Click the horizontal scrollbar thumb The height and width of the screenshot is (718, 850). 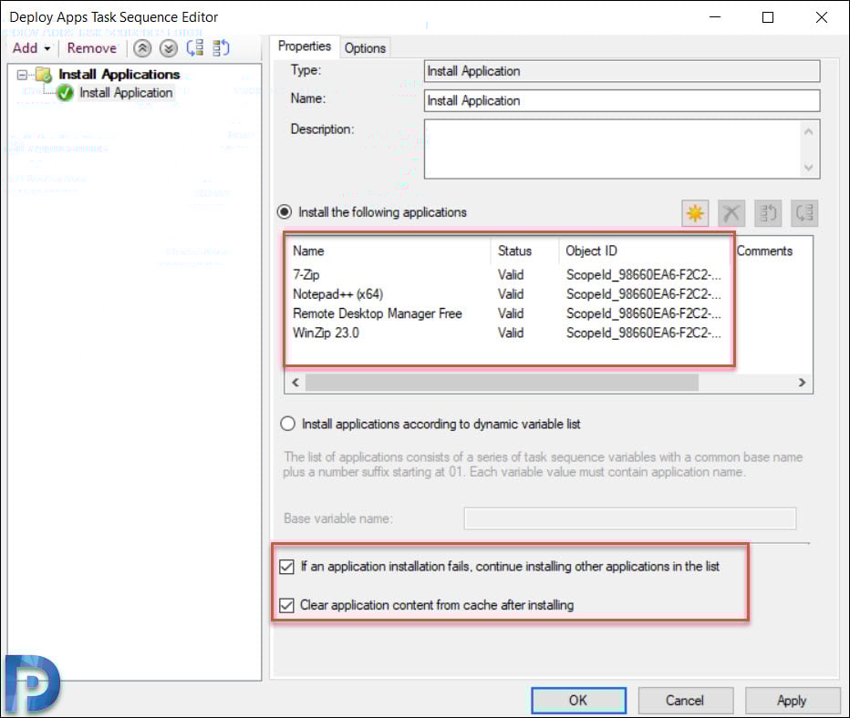point(502,383)
